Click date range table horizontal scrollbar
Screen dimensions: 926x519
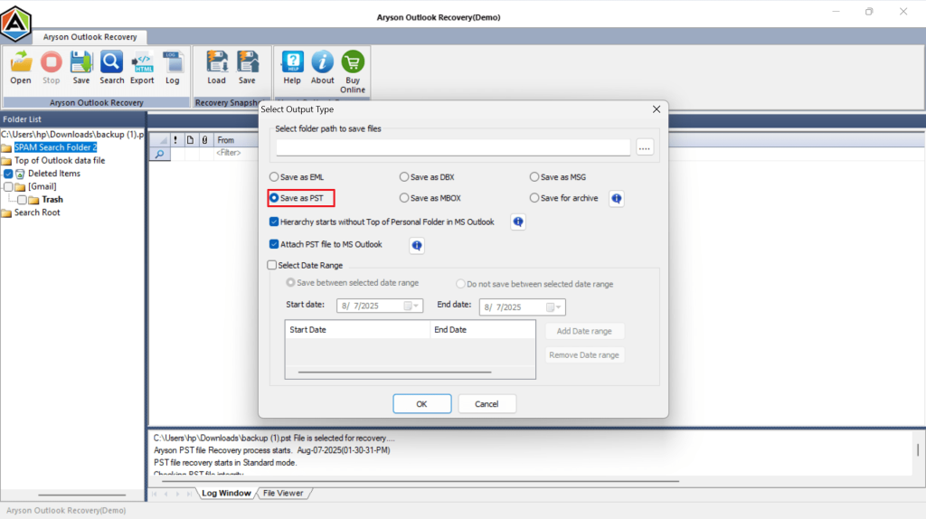[x=394, y=372]
